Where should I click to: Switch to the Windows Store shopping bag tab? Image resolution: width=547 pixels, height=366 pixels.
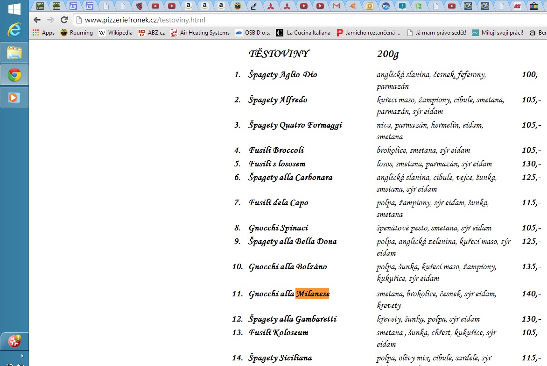[534, 6]
